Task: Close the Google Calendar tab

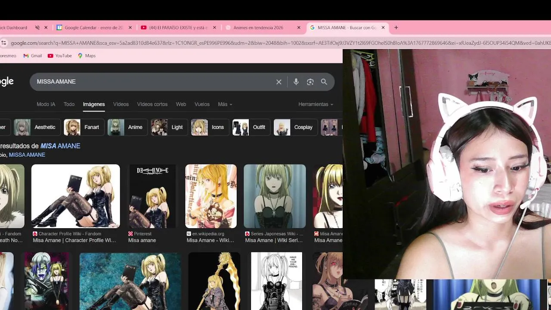Action: click(130, 28)
